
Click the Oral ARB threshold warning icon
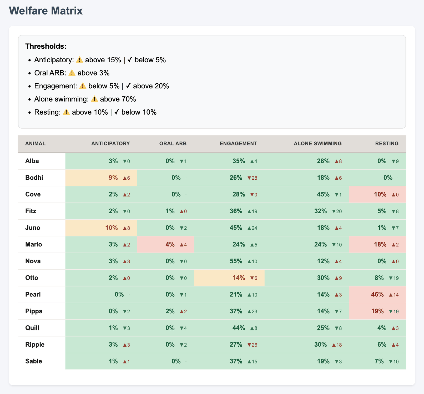click(72, 73)
